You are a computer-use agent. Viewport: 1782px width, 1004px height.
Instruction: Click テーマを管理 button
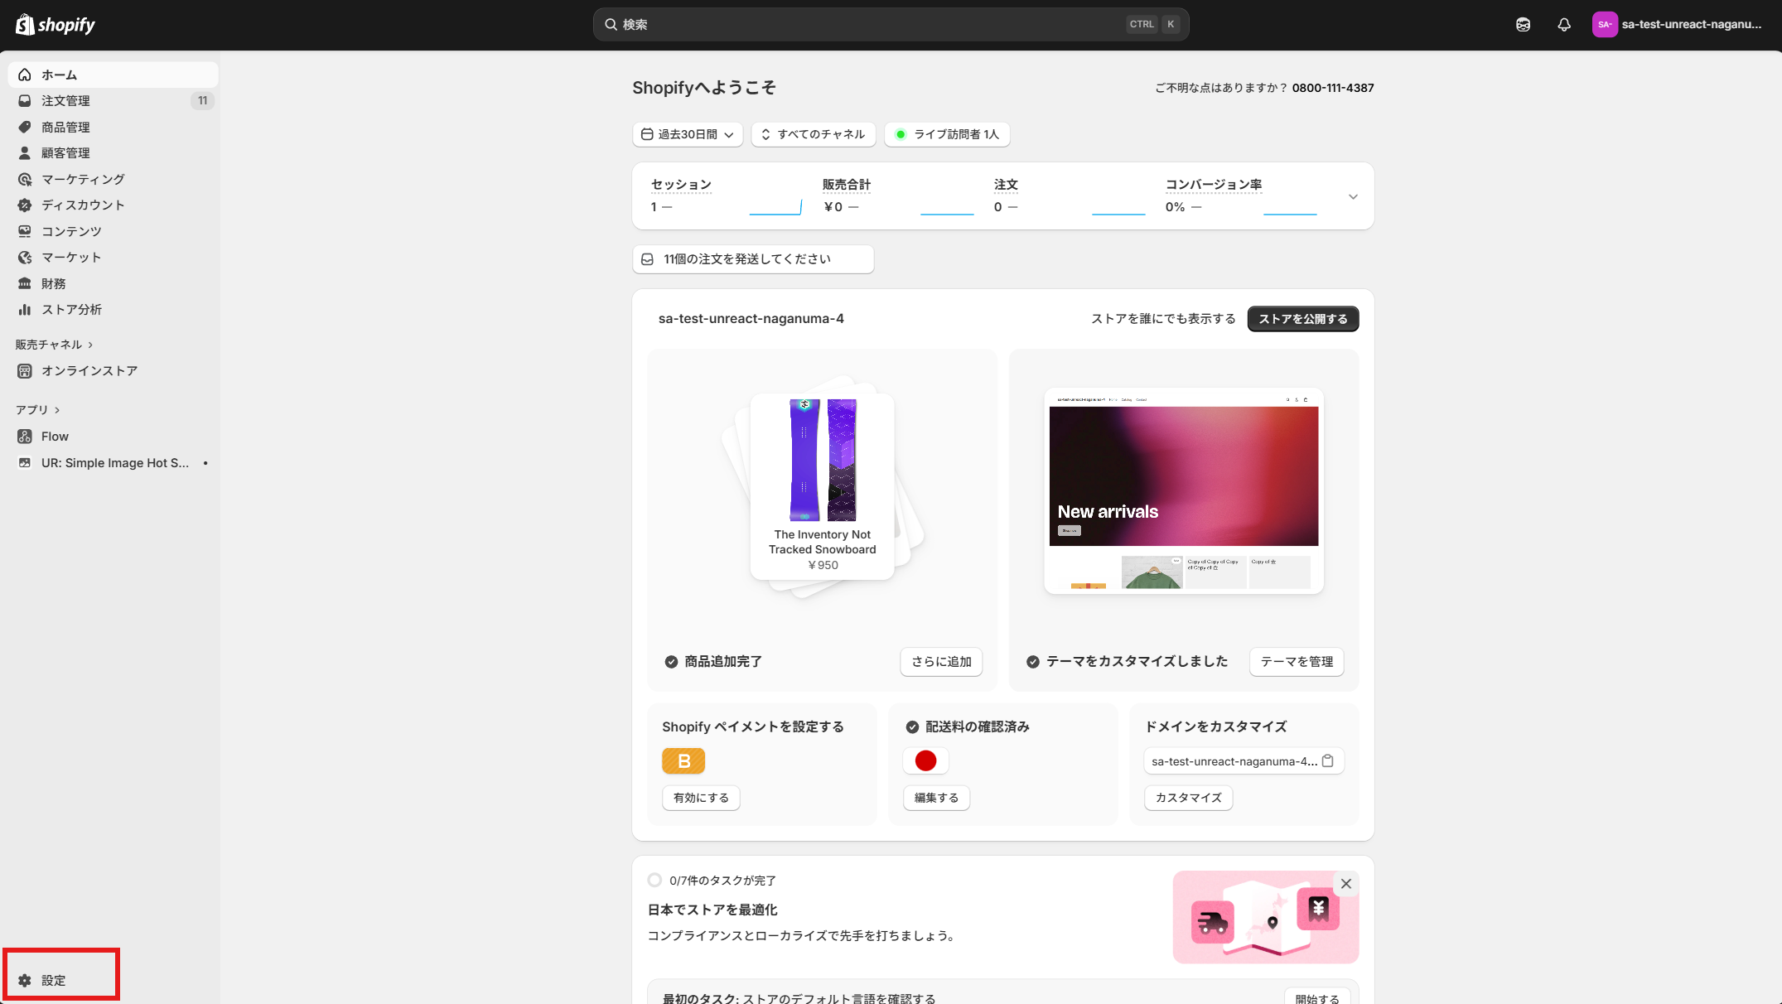coord(1296,662)
